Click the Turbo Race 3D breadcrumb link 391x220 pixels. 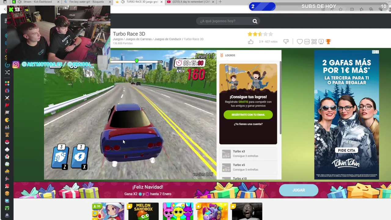coord(194,39)
